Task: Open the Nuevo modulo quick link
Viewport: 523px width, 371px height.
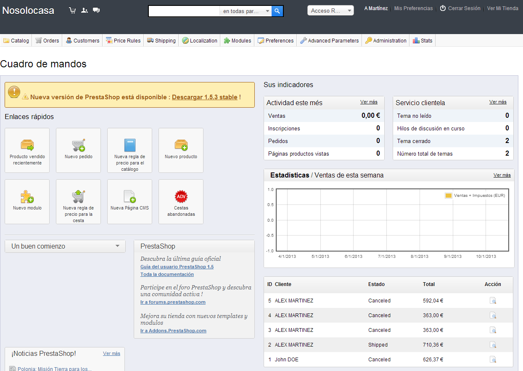Action: 27,201
